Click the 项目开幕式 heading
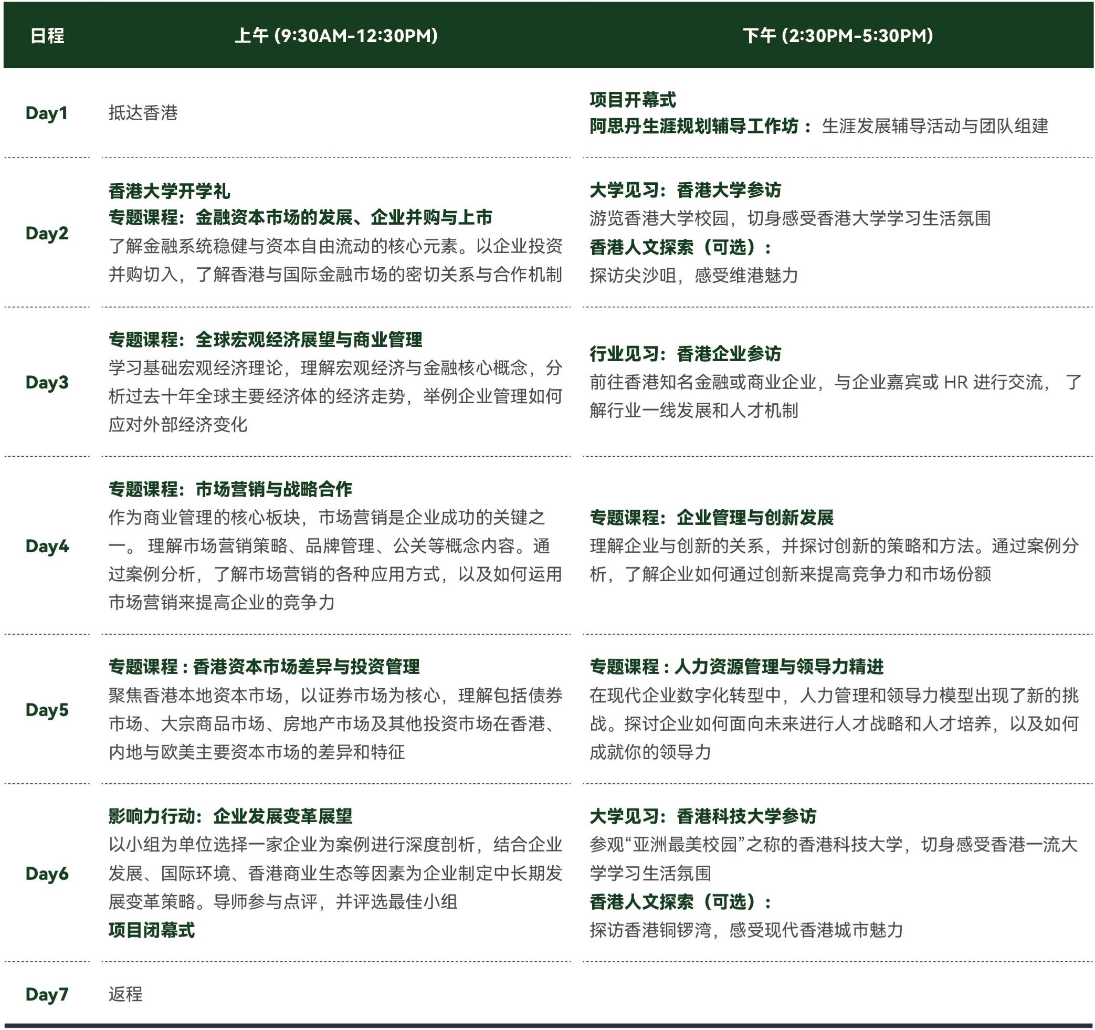This screenshot has width=1095, height=1030. point(633,100)
